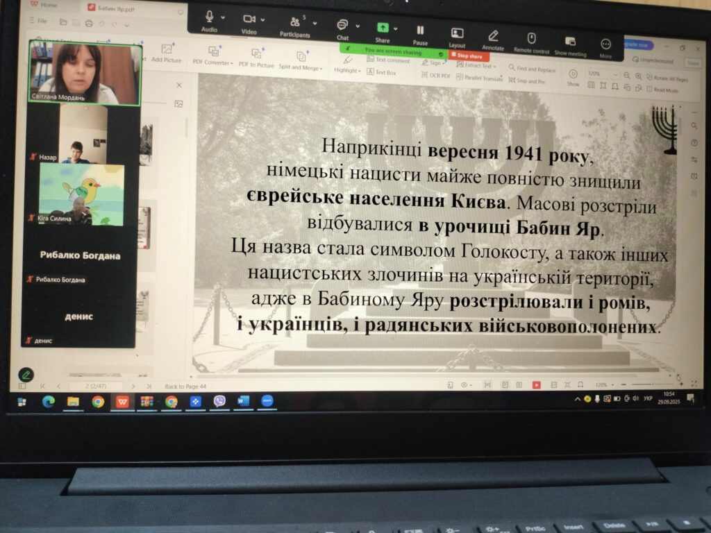This screenshot has height=533, width=711.
Task: Expand the Share options arrow
Action: pos(396,28)
